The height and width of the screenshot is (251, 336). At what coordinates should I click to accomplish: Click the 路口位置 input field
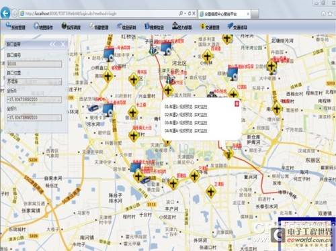tap(34, 82)
